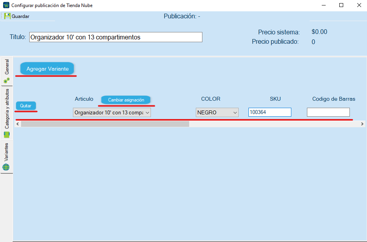Minimize the Configurar publicación window
Viewport: 367px width, 242px height.
[x=324, y=5]
